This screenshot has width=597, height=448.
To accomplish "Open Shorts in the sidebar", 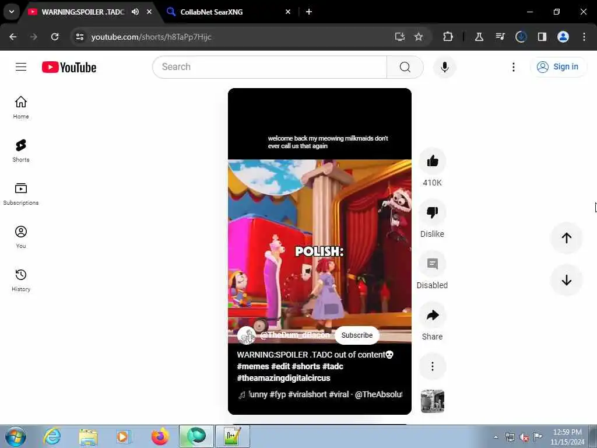I will pyautogui.click(x=21, y=150).
